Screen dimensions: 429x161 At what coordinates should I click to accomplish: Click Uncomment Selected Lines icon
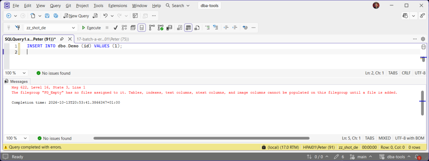click(215, 28)
